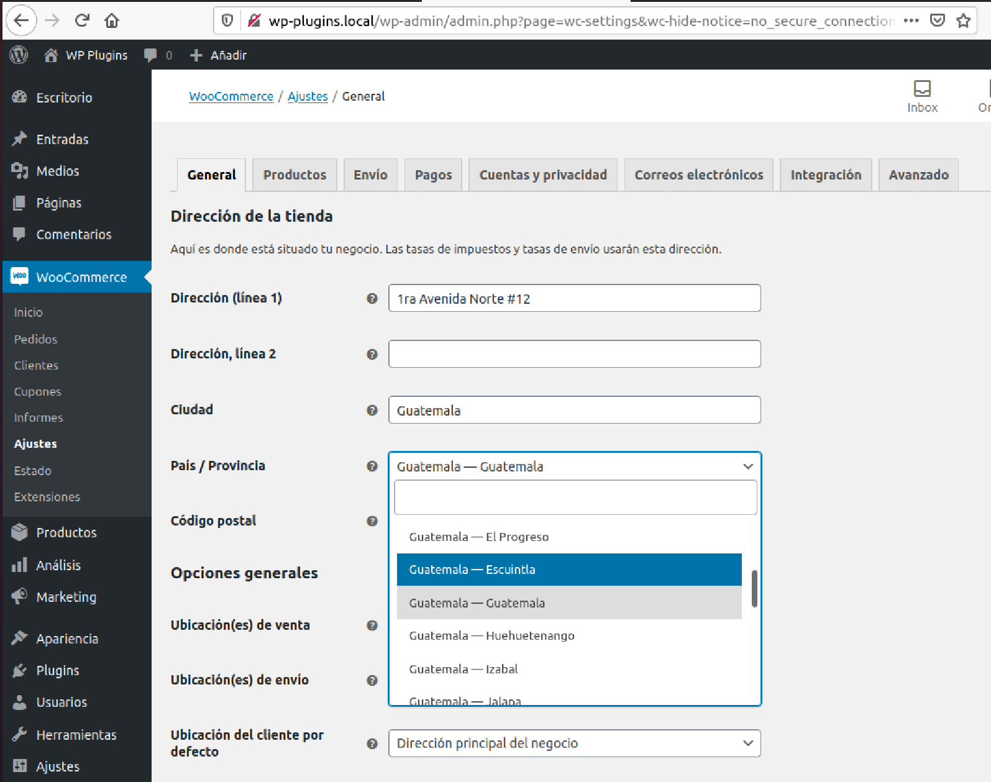This screenshot has width=991, height=782.
Task: Click the browser forward arrow
Action: click(52, 20)
